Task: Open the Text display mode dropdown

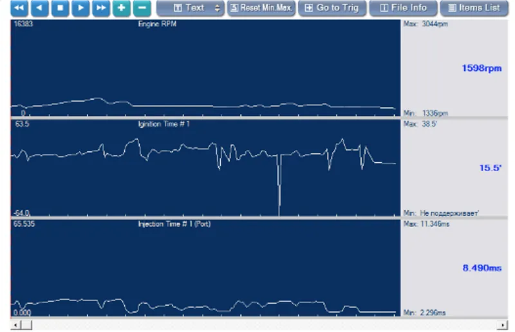Action: point(191,8)
